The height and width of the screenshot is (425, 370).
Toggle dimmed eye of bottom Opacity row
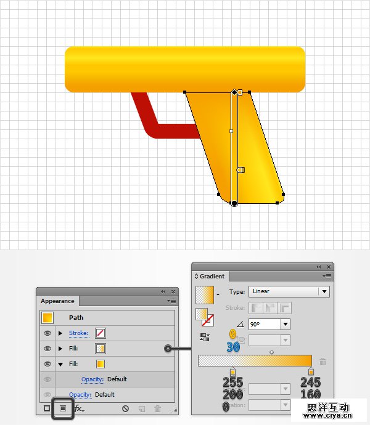coord(47,395)
